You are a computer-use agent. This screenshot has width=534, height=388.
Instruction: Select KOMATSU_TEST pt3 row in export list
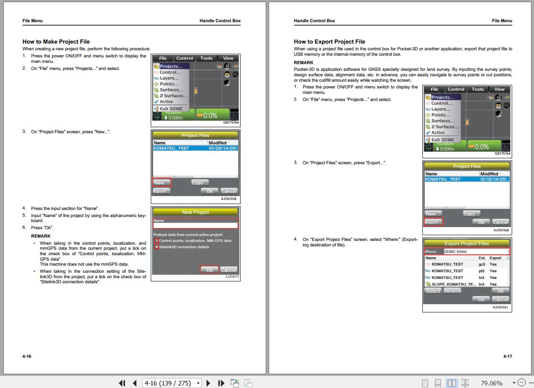[465, 271]
